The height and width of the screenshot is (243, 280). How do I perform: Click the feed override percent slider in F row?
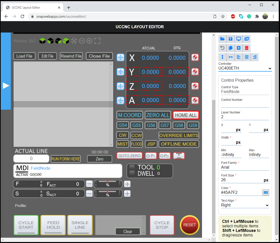[108, 184]
